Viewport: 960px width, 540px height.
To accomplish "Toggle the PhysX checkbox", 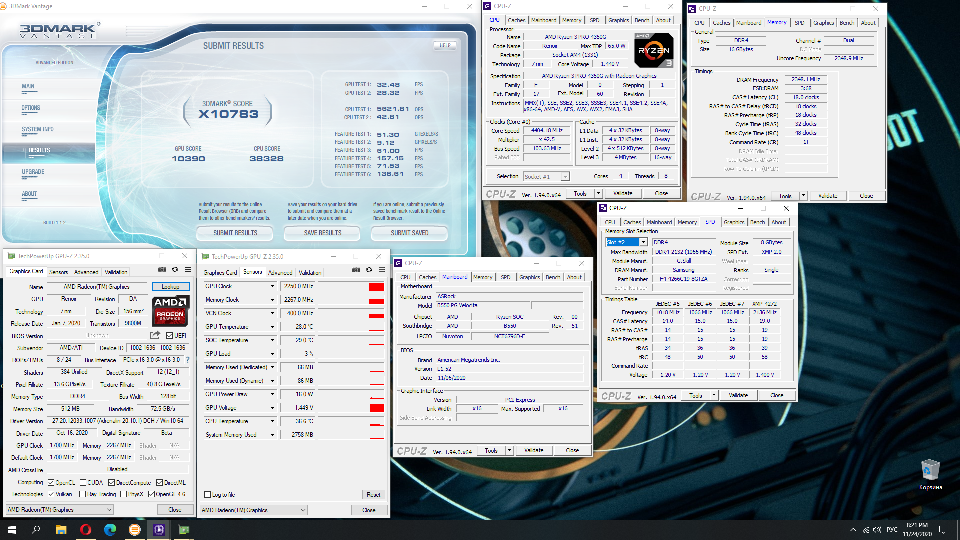I will point(123,494).
